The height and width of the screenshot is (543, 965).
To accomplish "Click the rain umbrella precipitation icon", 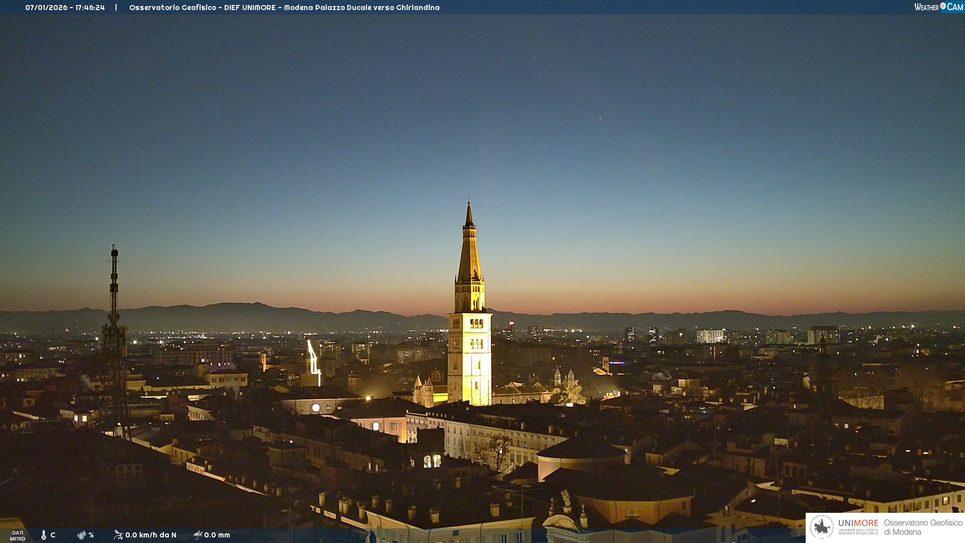I will (x=198, y=535).
